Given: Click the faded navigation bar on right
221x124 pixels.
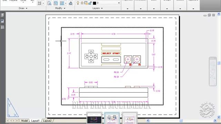Looking at the screenshot, I should (x=213, y=71).
